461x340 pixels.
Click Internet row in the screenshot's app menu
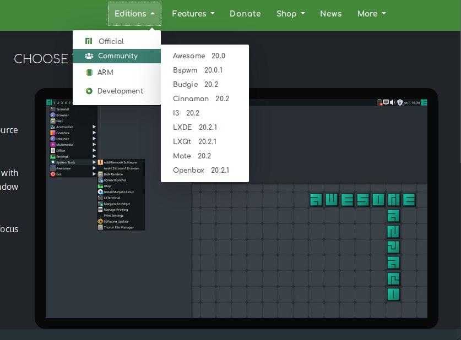coord(73,139)
